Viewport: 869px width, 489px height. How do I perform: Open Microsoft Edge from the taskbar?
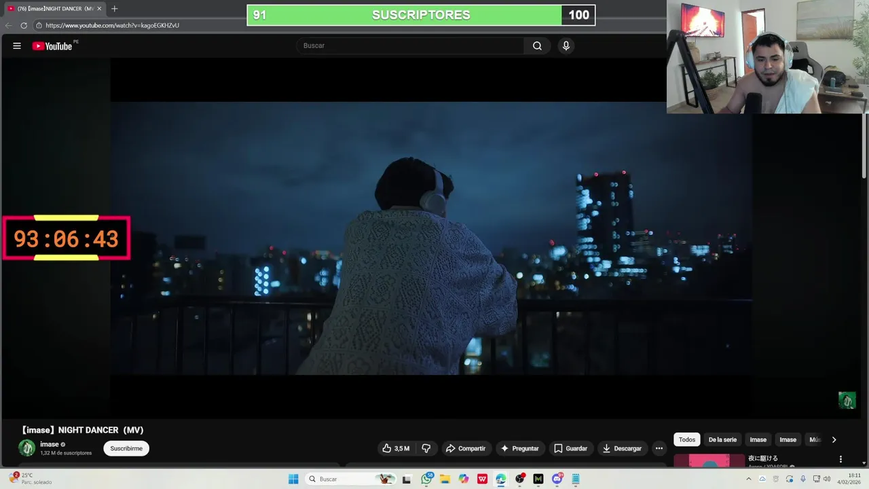click(x=501, y=479)
